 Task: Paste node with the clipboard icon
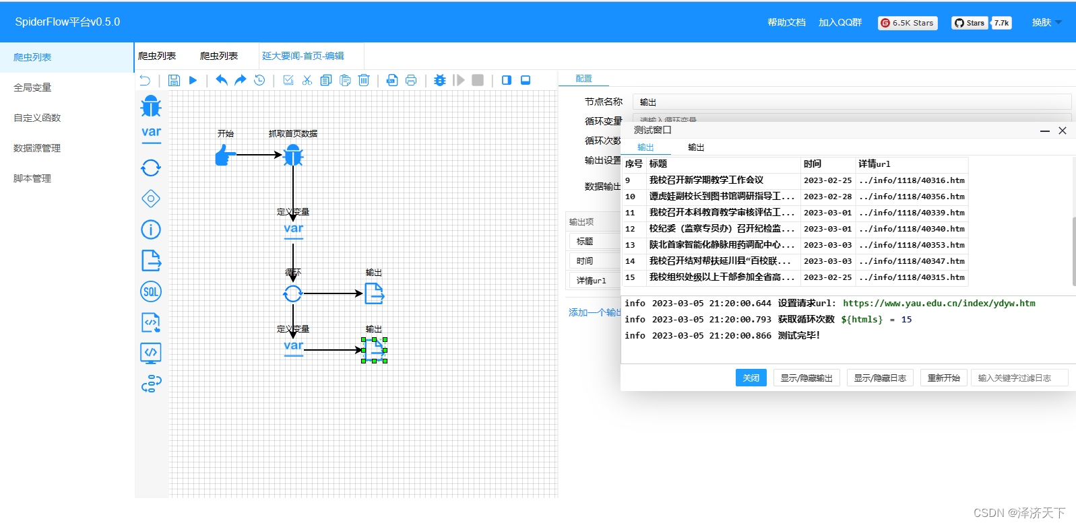point(345,80)
